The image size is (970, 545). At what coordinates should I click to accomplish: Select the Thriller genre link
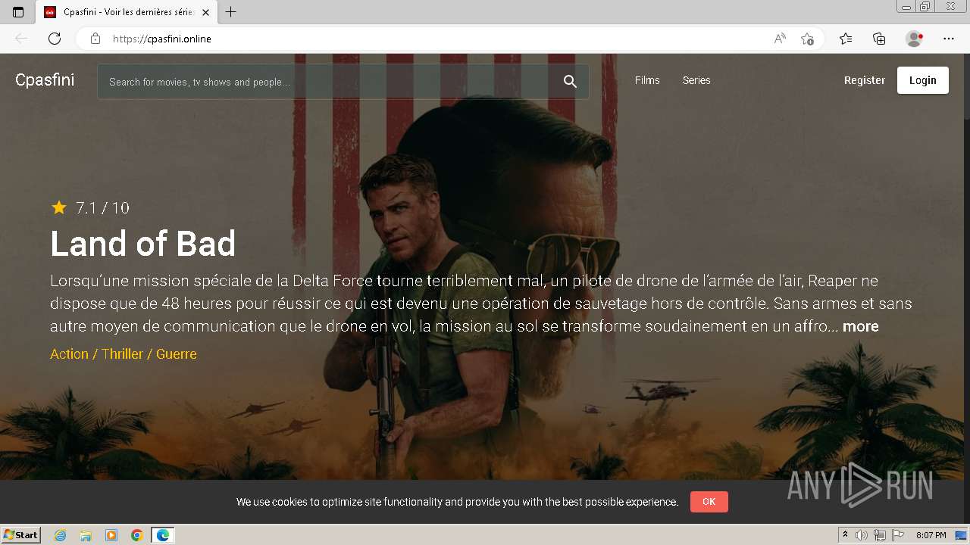(123, 353)
